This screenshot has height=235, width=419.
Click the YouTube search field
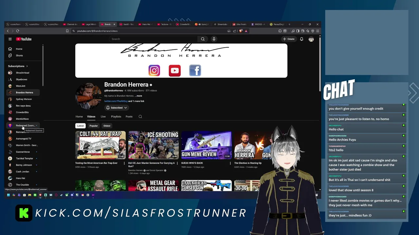(x=153, y=39)
